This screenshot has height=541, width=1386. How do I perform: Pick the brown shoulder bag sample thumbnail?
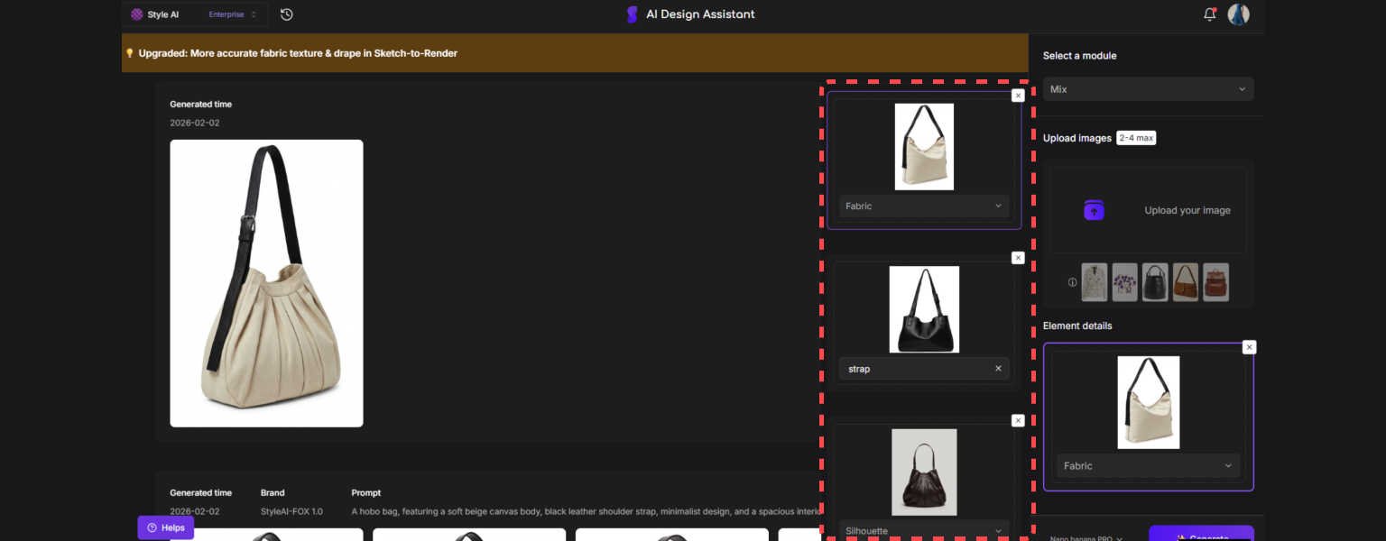[1186, 282]
